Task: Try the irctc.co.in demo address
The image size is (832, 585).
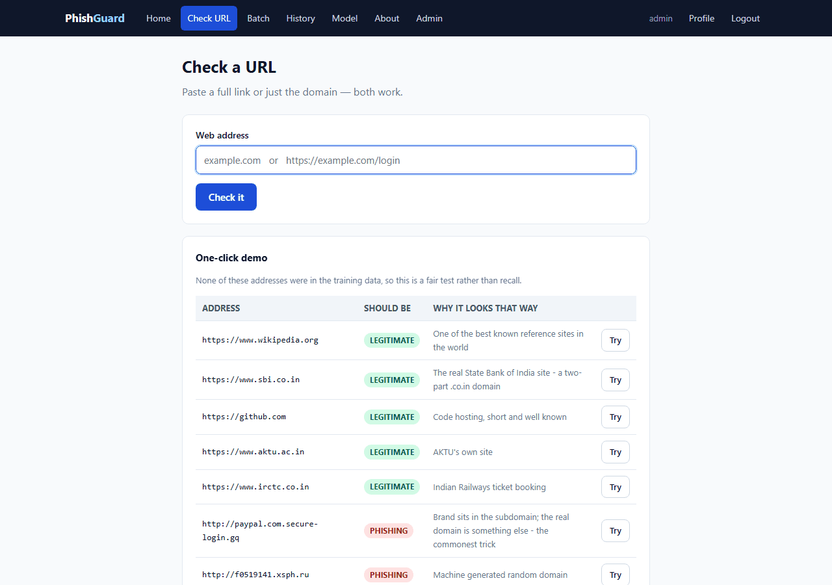Action: (x=616, y=487)
